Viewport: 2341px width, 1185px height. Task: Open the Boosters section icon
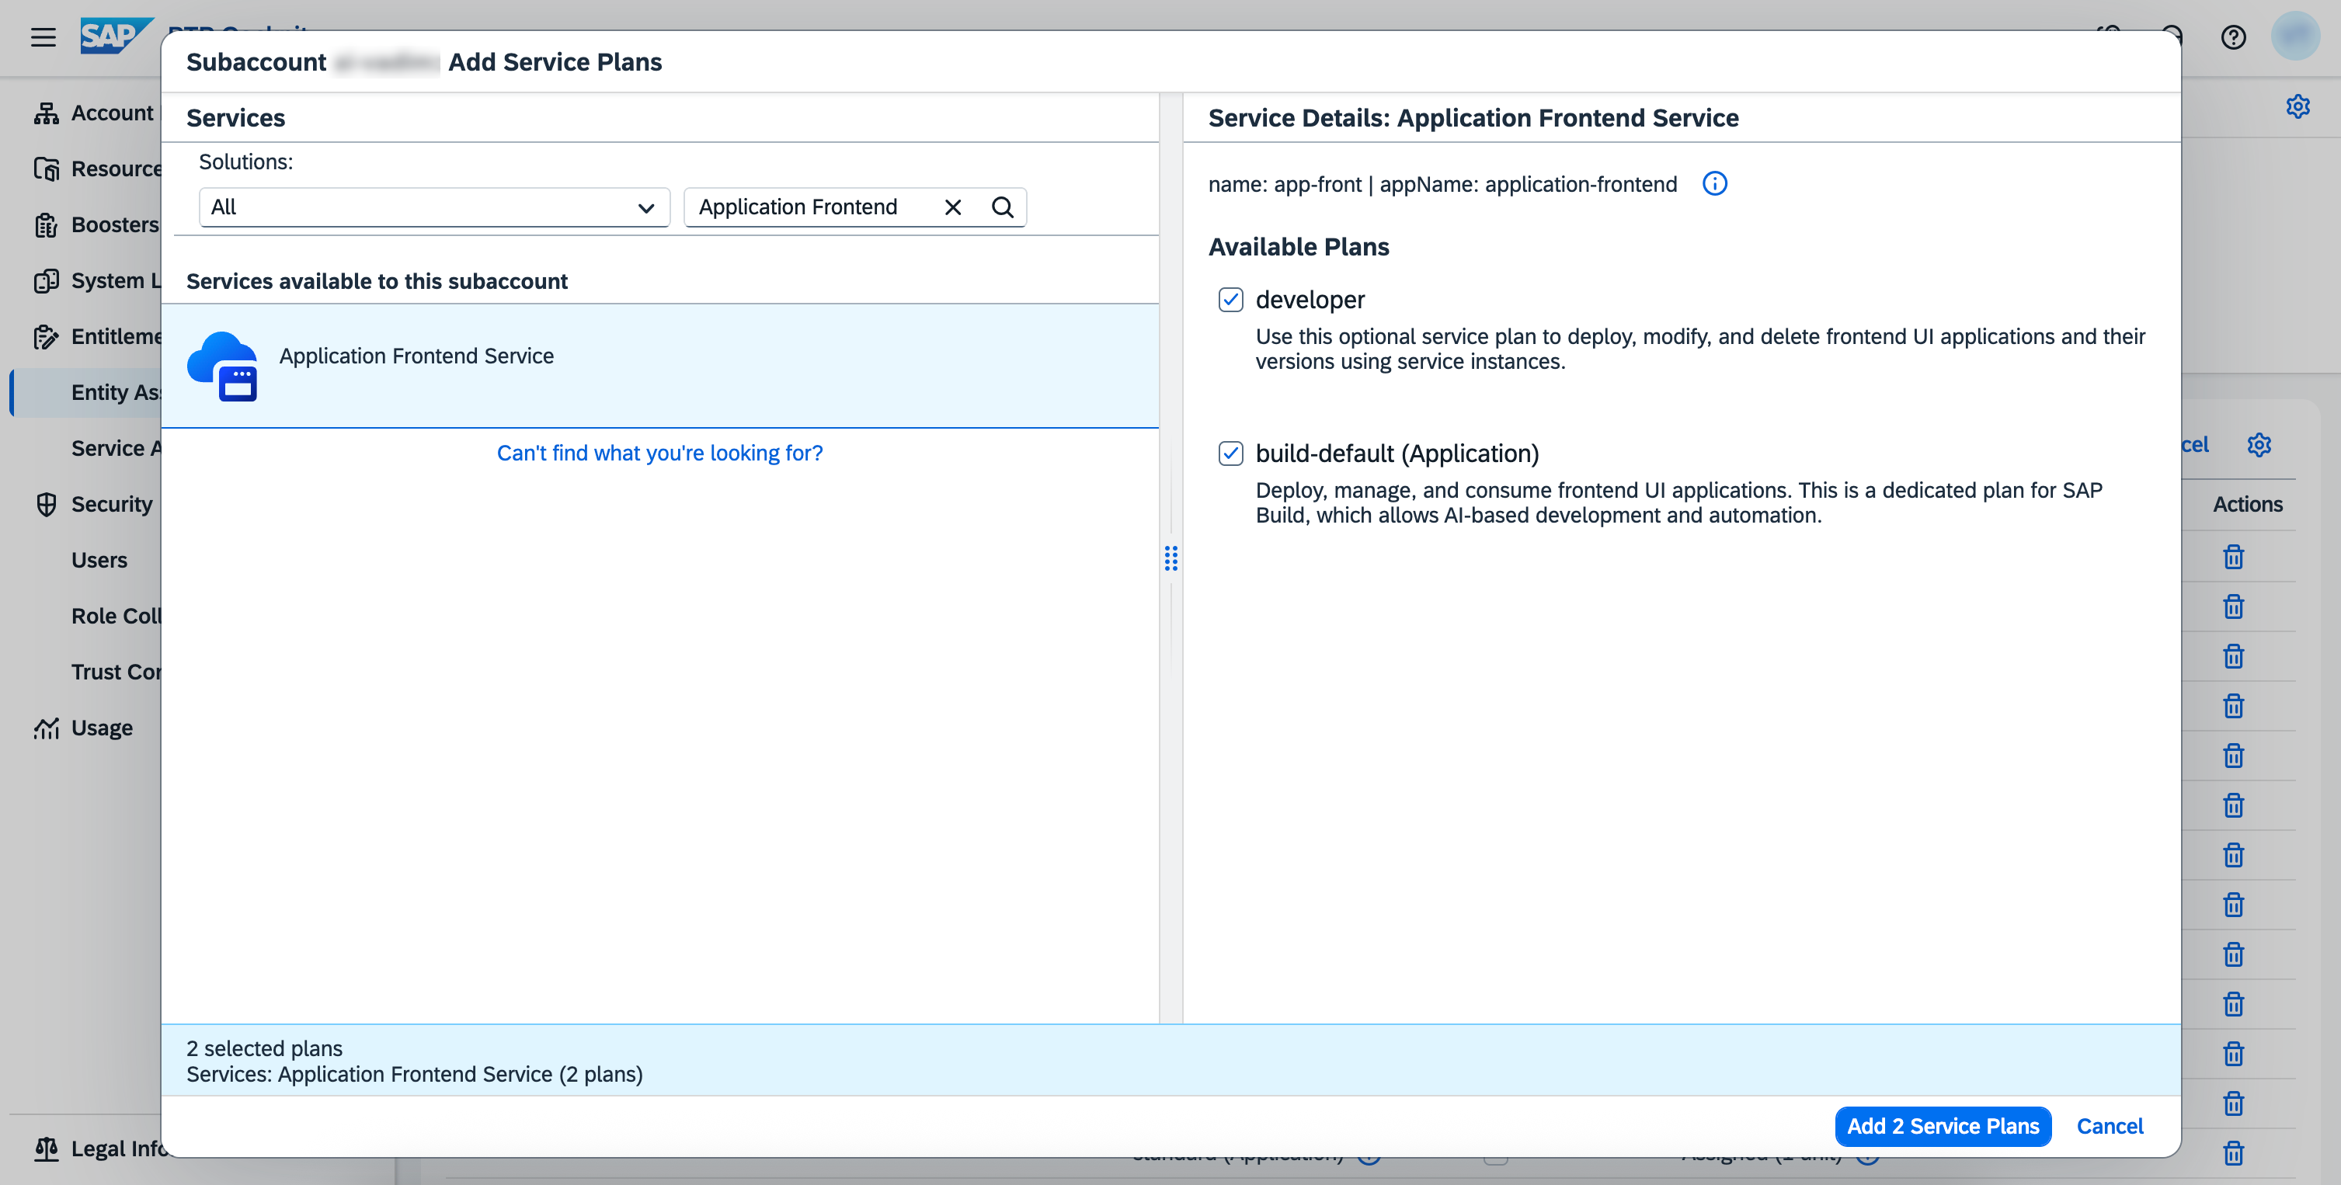[47, 224]
